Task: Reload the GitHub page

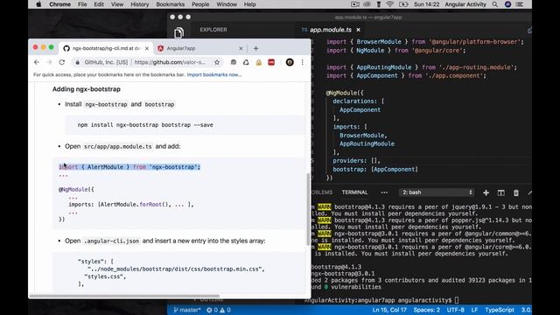Action: point(62,62)
